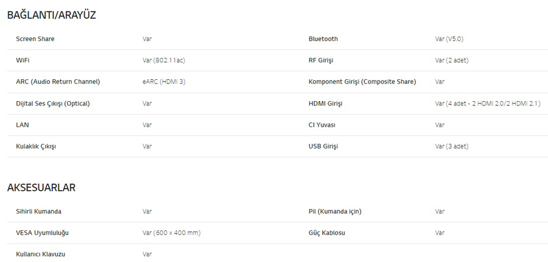Select the Güç Kablosu label
Viewport: 548px width, 262px height.
[327, 233]
